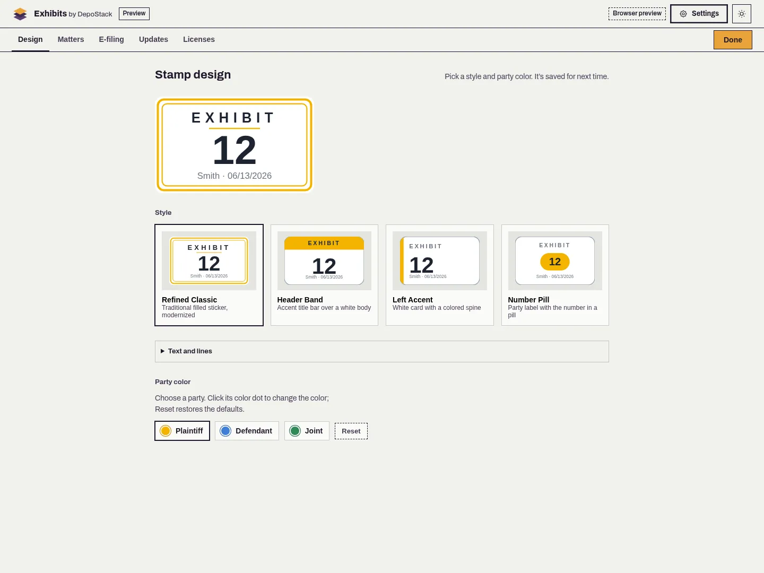
Task: Click the large exhibit stamp preview
Action: [235, 145]
